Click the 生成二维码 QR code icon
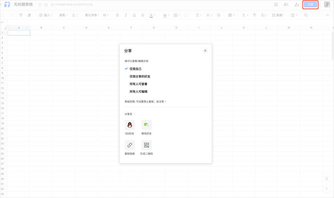Image resolution: width=334 pixels, height=198 pixels. [147, 145]
